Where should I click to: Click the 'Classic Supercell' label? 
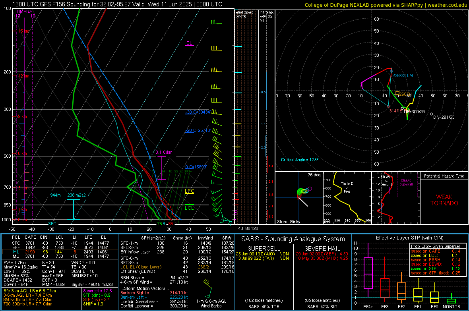tap(406, 182)
